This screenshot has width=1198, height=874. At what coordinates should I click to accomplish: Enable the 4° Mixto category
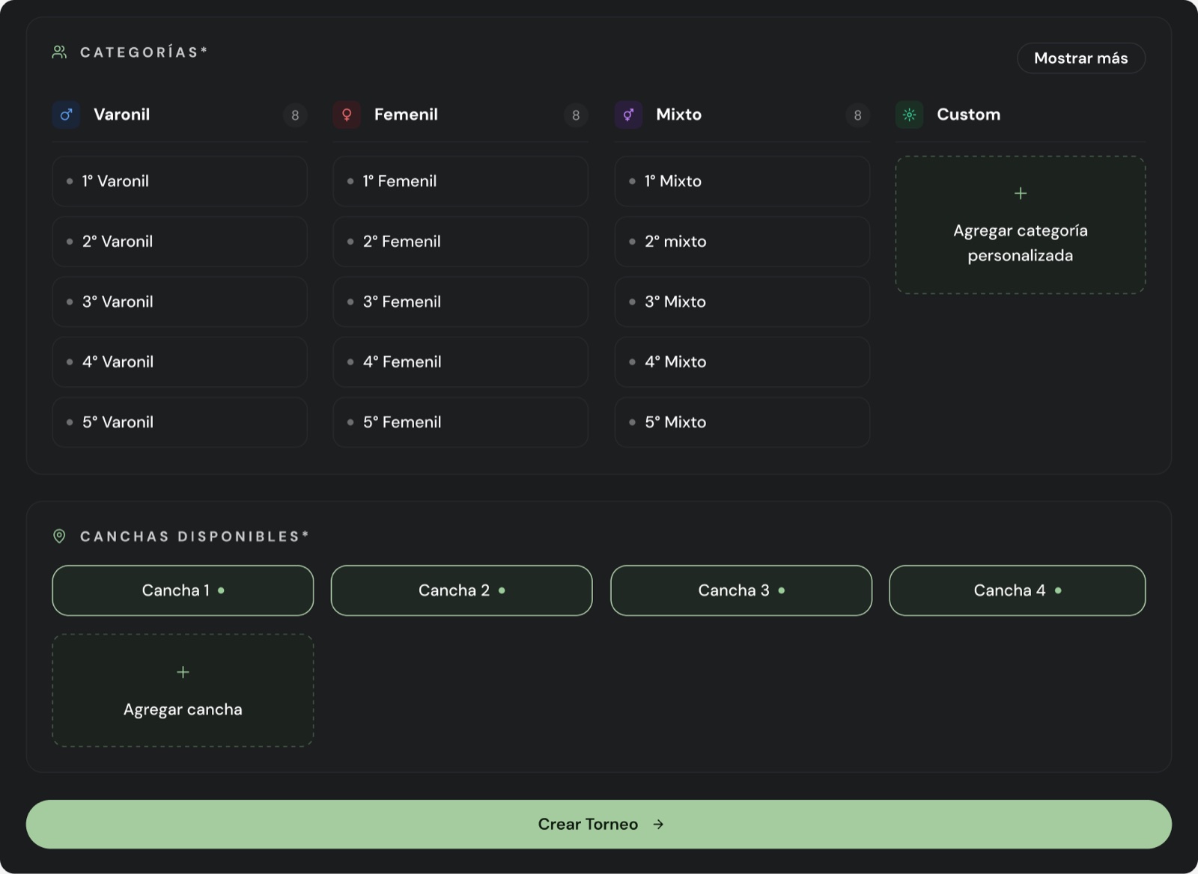click(742, 361)
